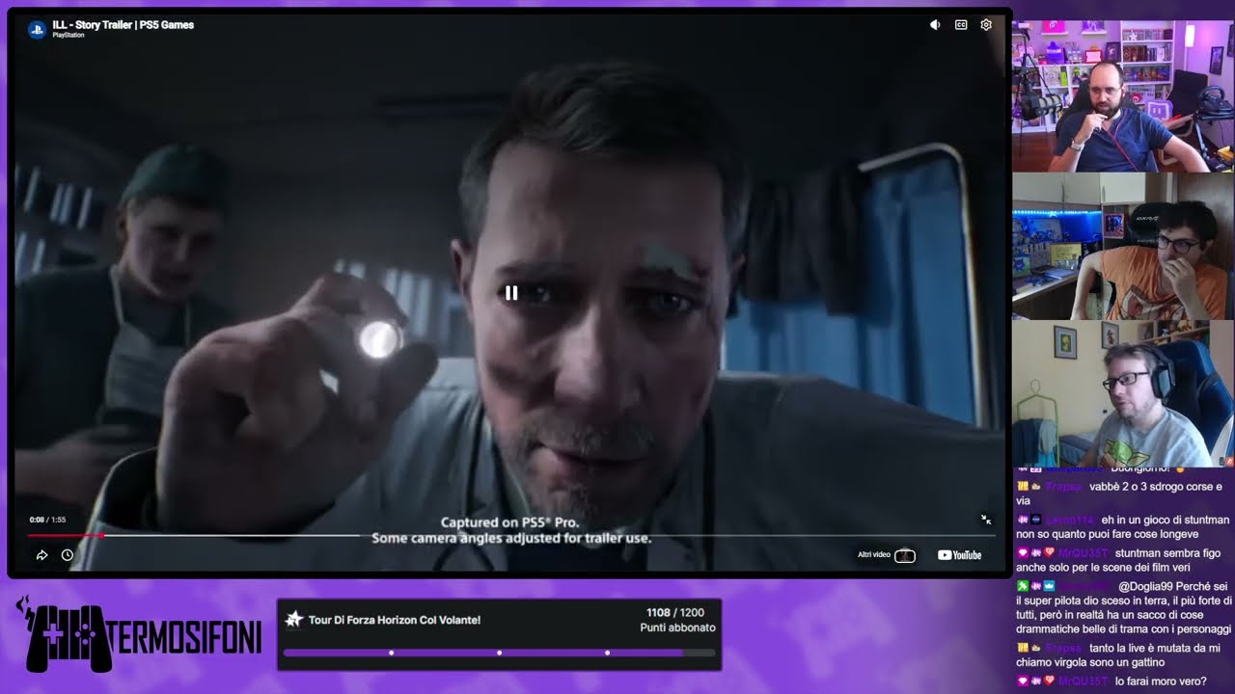Exit fullscreen with the collapse arrows icon
This screenshot has width=1235, height=694.
click(x=986, y=519)
